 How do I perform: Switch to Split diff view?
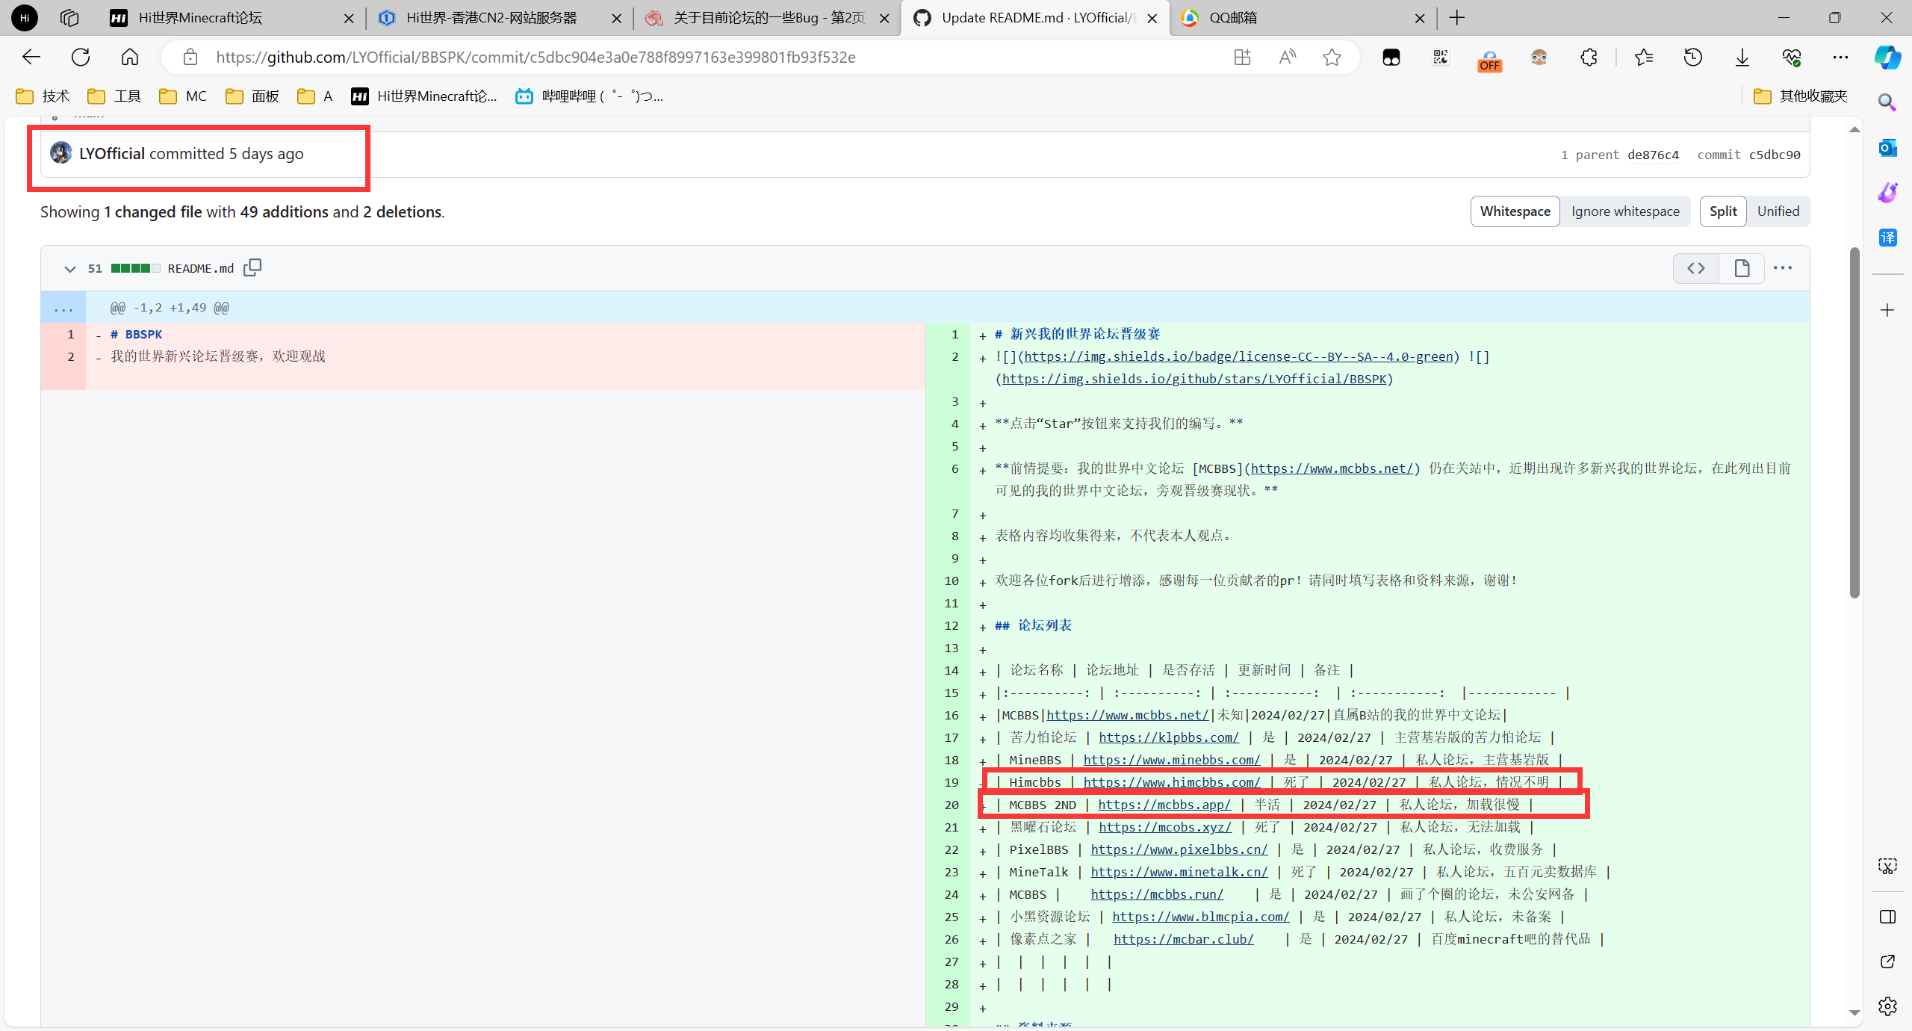point(1723,211)
